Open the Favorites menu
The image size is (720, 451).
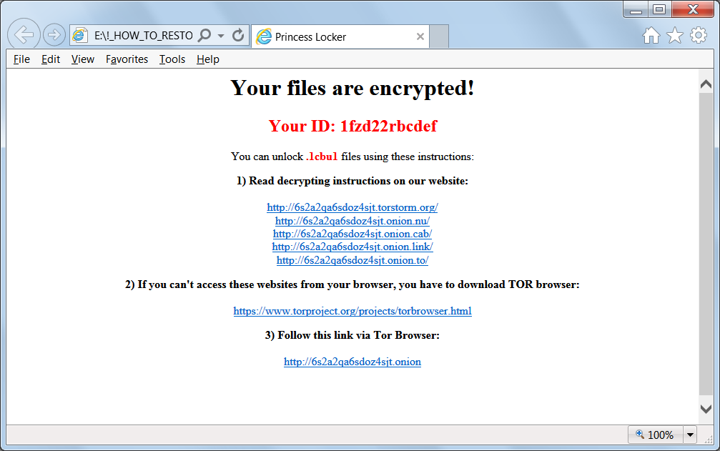pyautogui.click(x=127, y=59)
